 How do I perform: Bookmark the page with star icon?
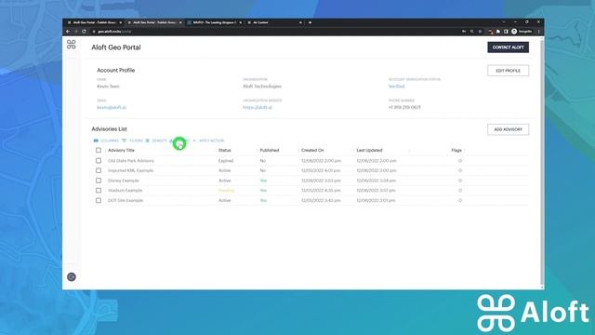(x=480, y=32)
